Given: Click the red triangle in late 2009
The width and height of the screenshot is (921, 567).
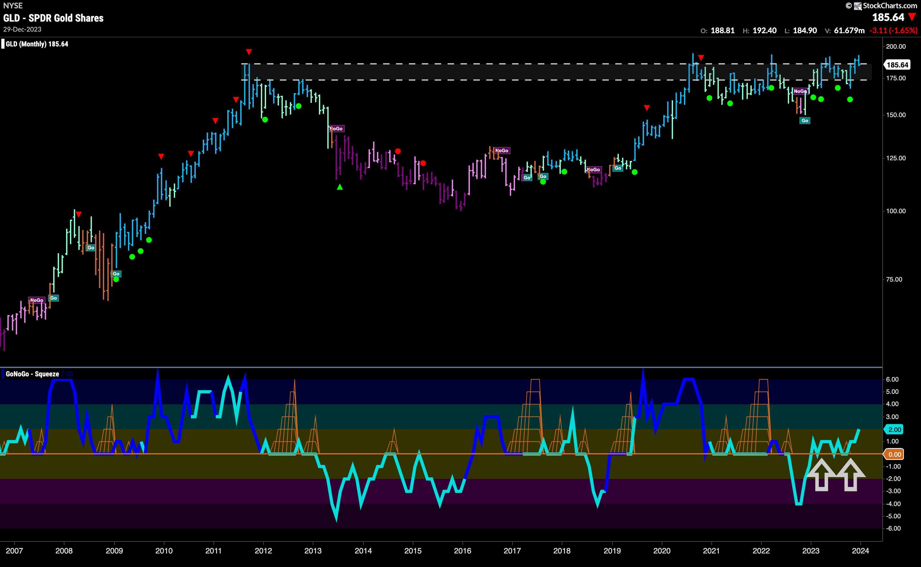Looking at the screenshot, I should point(161,156).
